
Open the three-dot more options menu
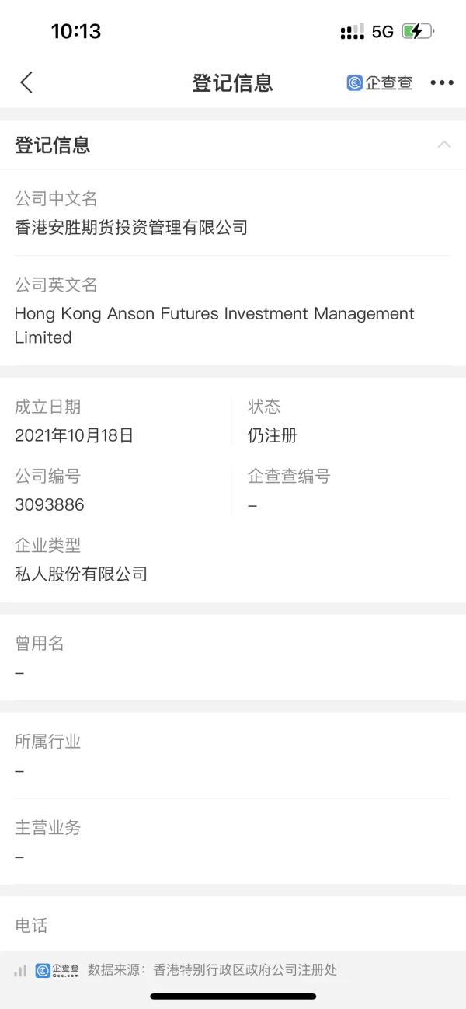(441, 82)
